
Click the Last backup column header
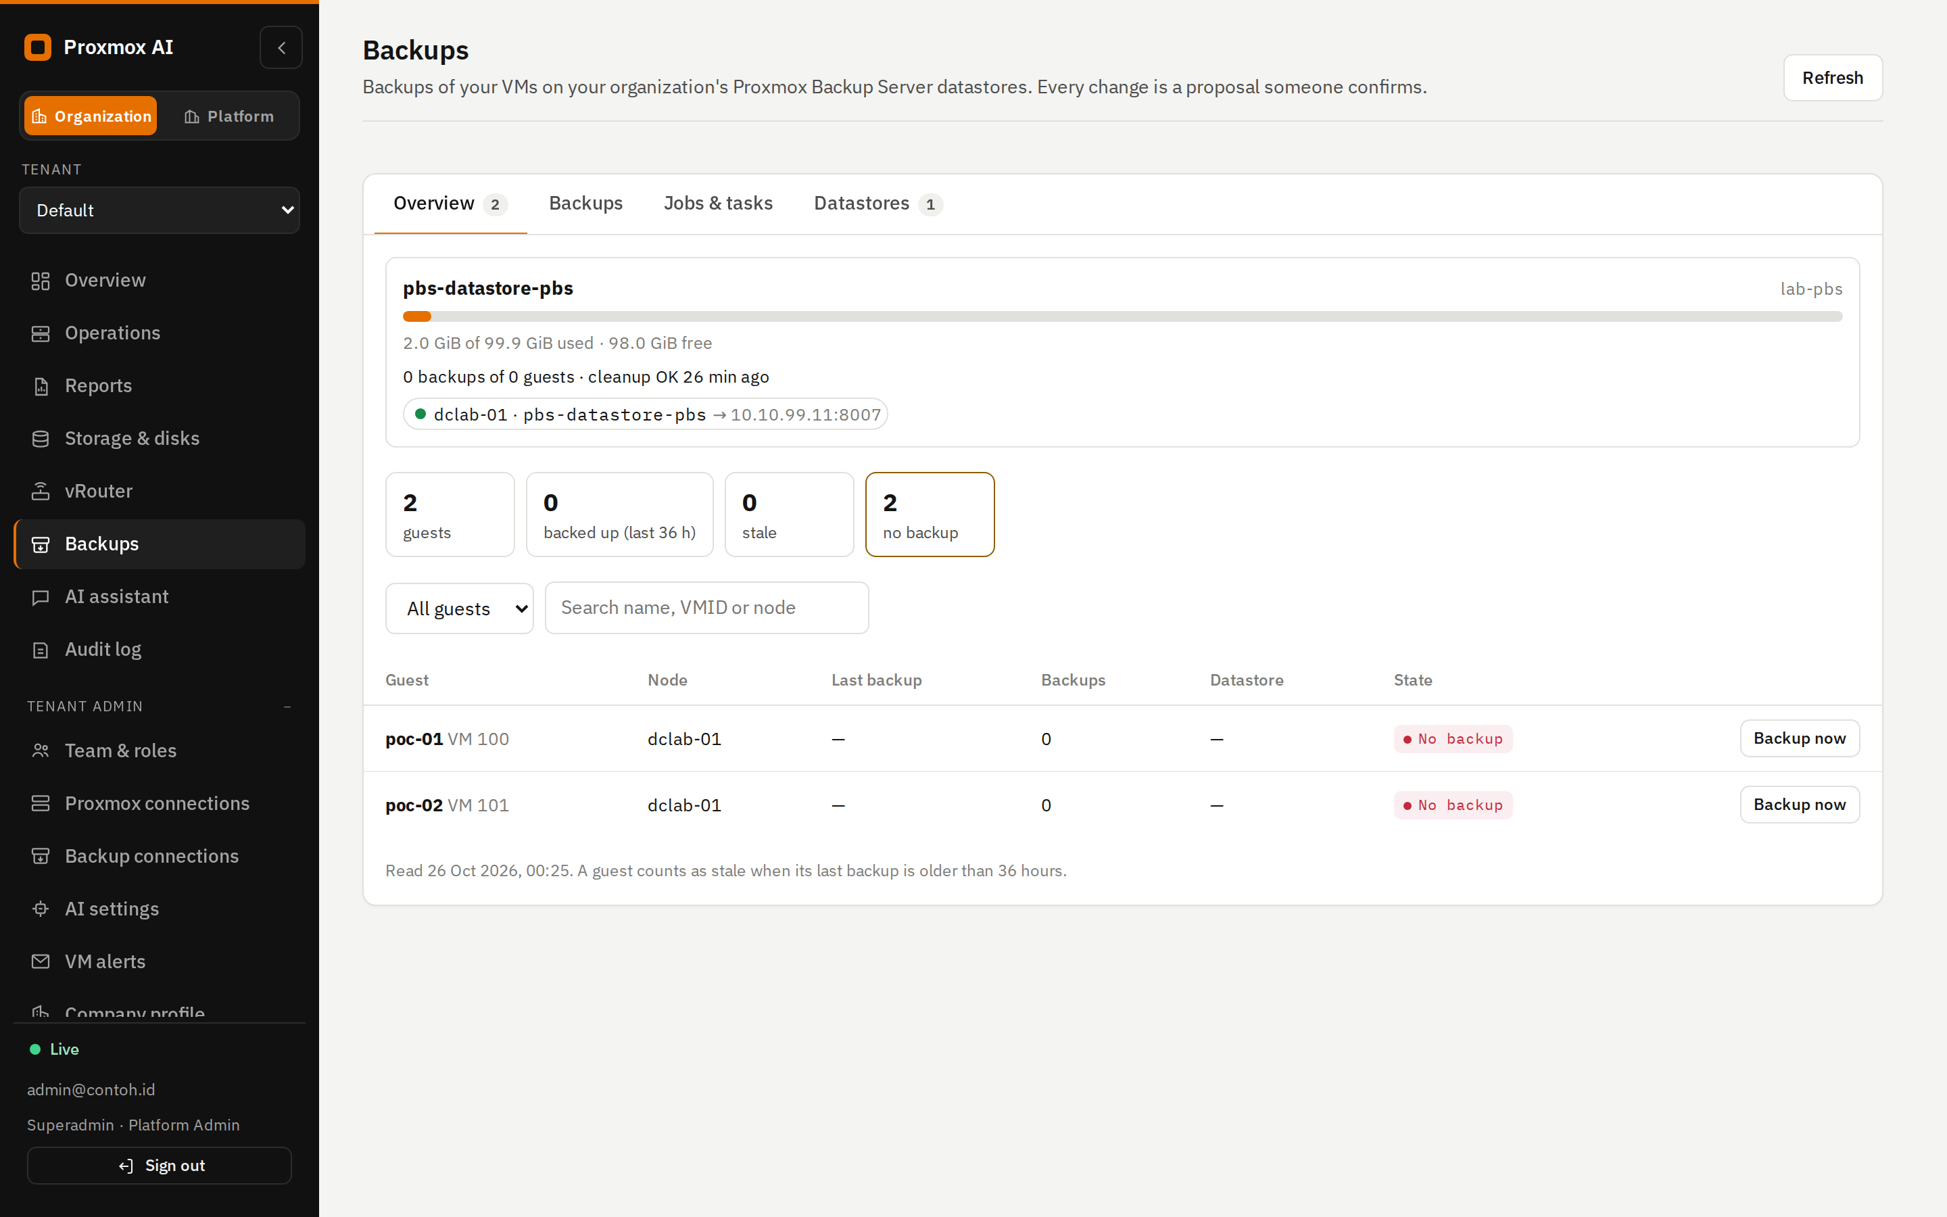(x=876, y=680)
